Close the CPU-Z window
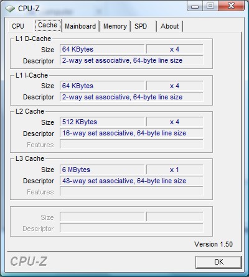Image resolution: width=249 pixels, height=277 pixels. point(231,6)
